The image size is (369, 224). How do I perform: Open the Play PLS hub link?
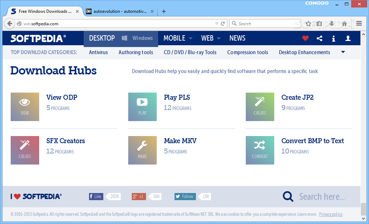(x=177, y=97)
